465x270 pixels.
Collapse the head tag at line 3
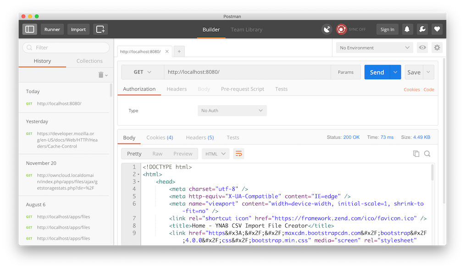pyautogui.click(x=138, y=182)
